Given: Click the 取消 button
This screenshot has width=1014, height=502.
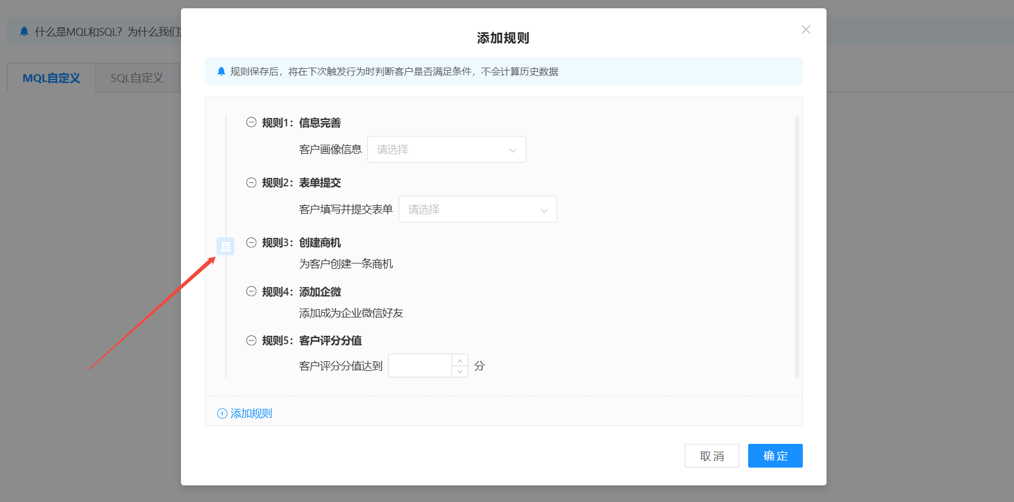Looking at the screenshot, I should [711, 456].
